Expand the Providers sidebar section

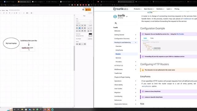pyautogui.click(x=136, y=62)
